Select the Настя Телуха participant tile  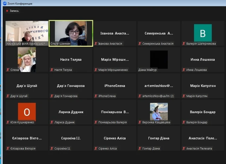[71, 60]
